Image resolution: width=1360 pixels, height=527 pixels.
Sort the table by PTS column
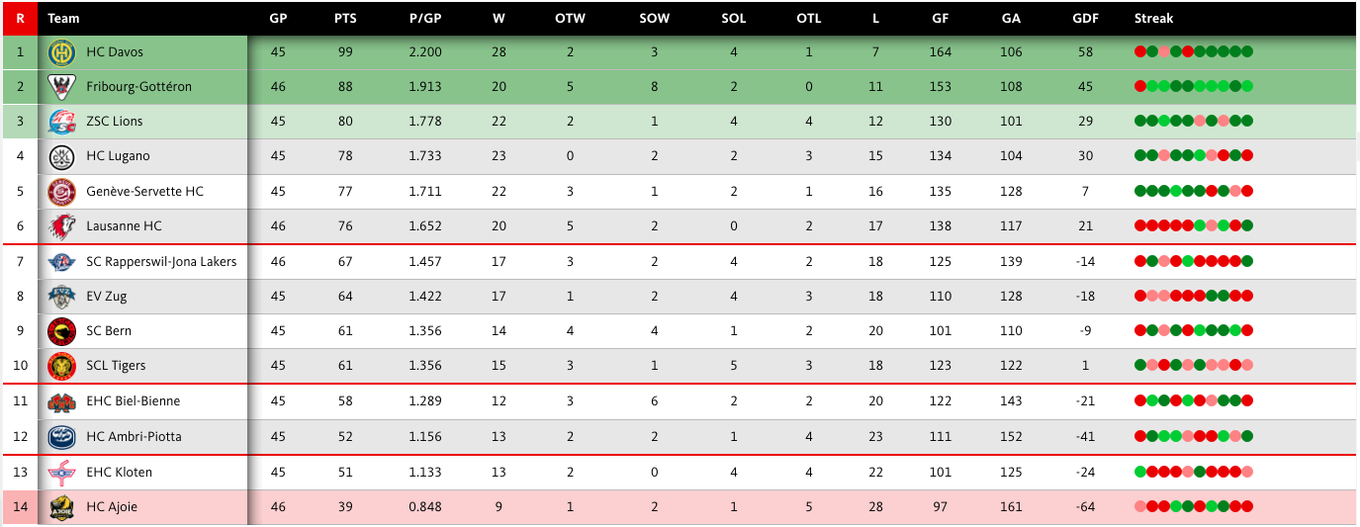[x=345, y=18]
